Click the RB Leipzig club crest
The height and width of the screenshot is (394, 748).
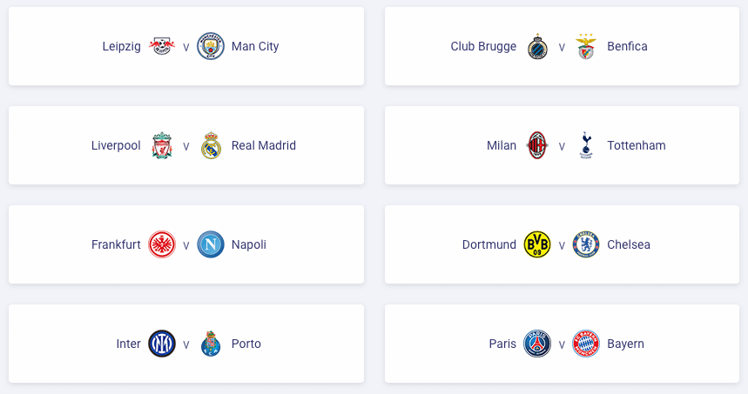coord(162,46)
